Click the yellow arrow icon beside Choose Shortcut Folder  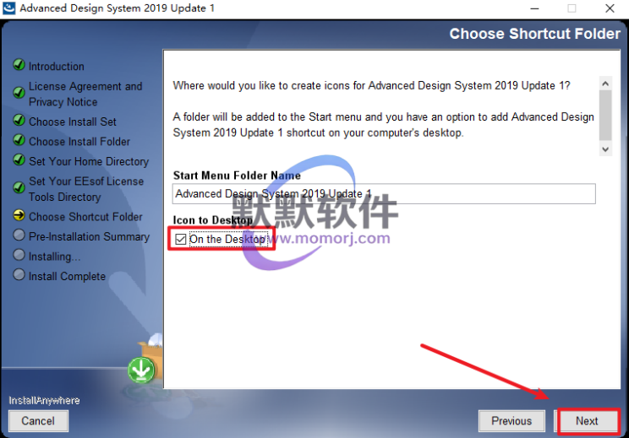(19, 215)
